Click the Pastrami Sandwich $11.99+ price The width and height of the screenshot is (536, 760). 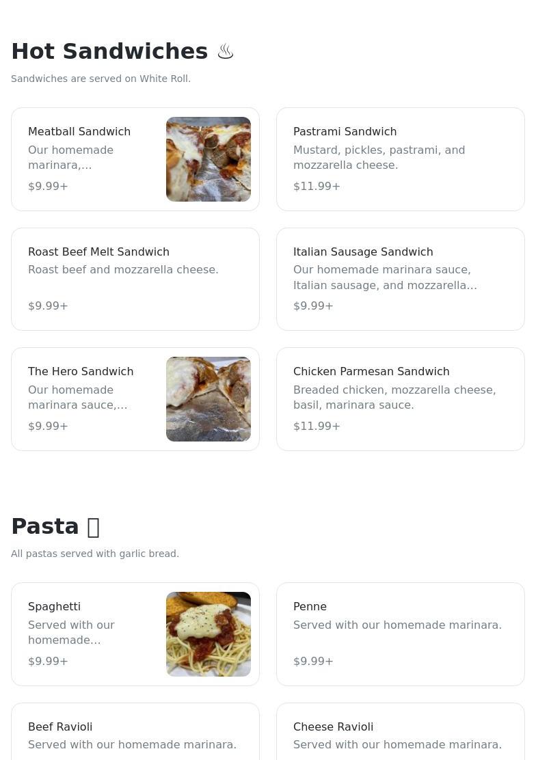(317, 187)
